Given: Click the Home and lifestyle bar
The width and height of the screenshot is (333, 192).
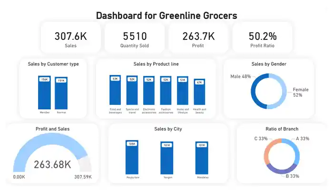Looking at the screenshot, I should (x=183, y=91).
